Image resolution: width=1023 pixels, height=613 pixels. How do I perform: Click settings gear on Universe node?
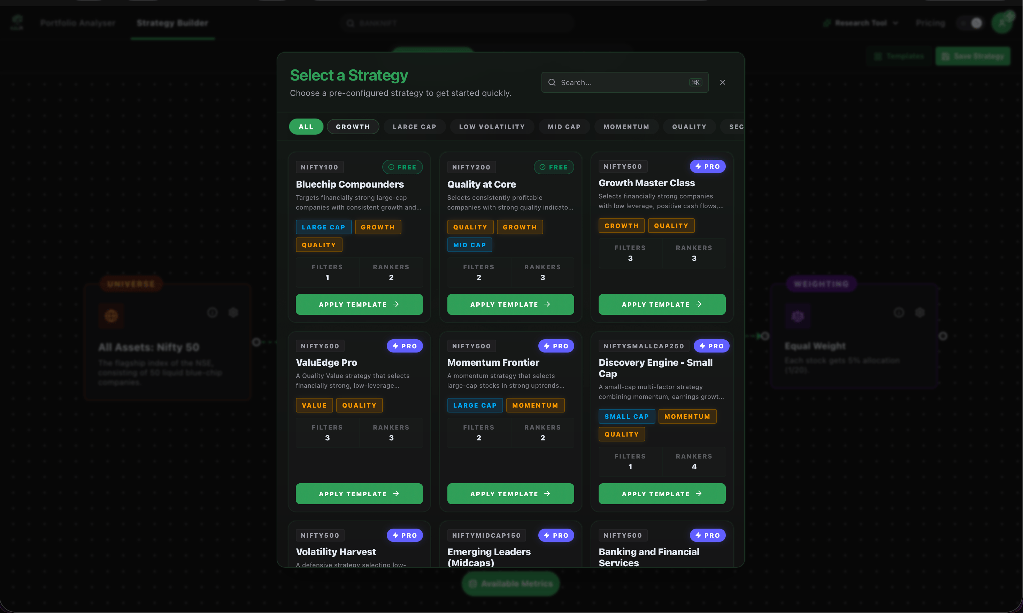click(233, 313)
